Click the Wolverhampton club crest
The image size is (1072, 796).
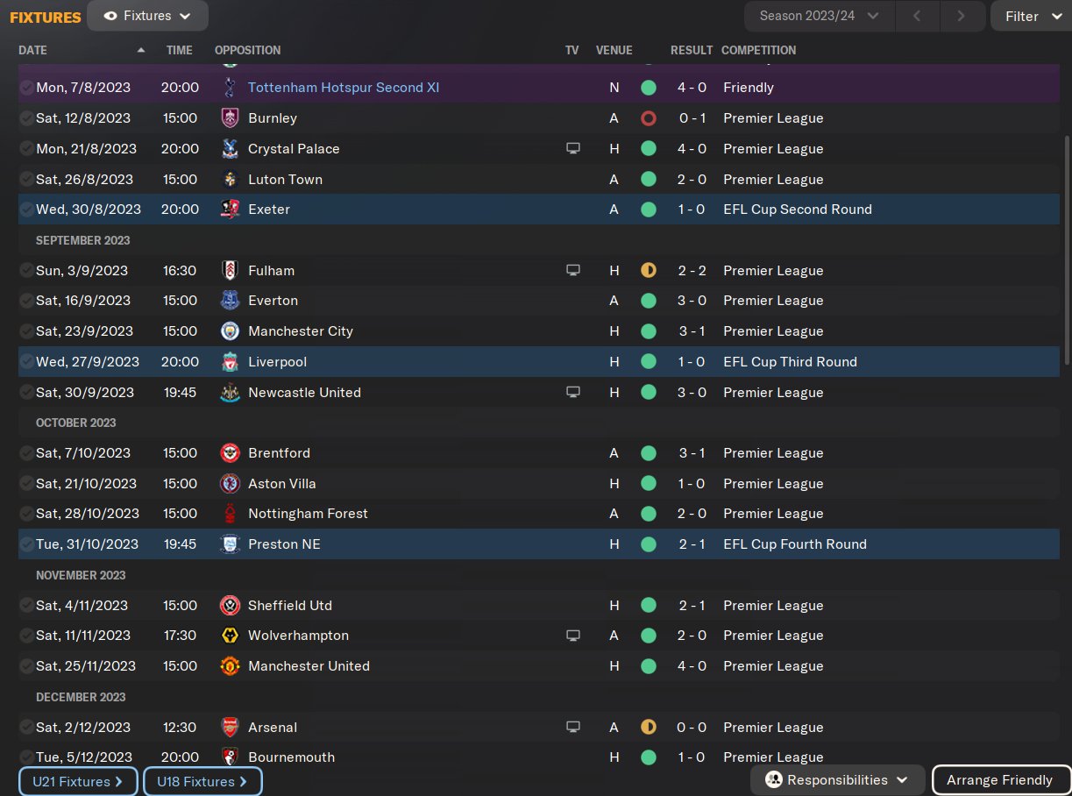click(x=230, y=636)
